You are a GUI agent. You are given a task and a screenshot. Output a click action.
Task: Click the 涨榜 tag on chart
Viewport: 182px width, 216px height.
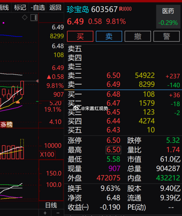6,125
